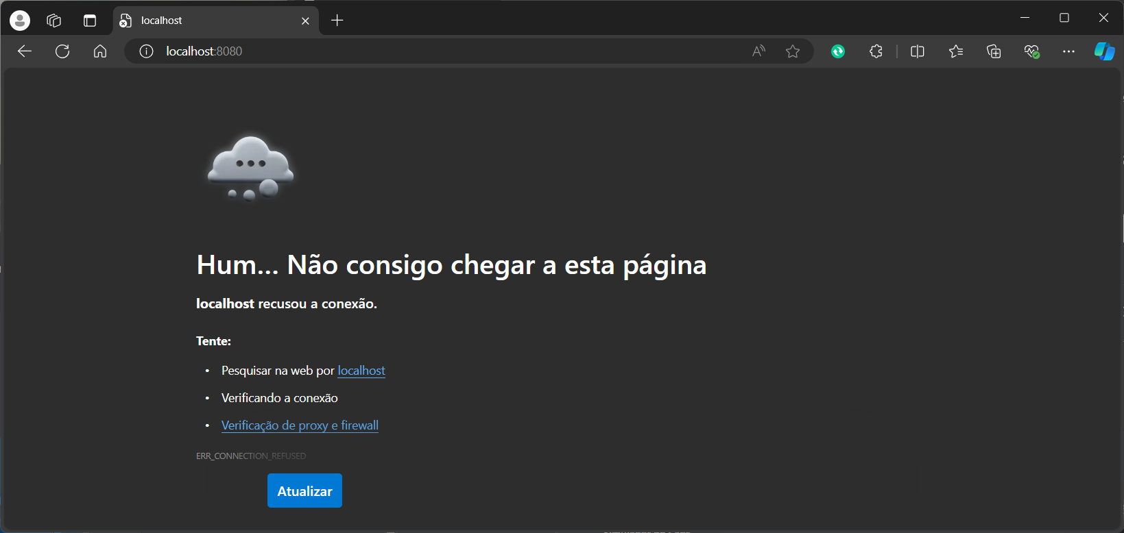Image resolution: width=1124 pixels, height=533 pixels.
Task: Open Read Aloud from address bar
Action: pyautogui.click(x=758, y=51)
